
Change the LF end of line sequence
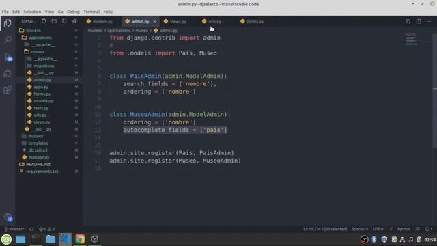390,229
